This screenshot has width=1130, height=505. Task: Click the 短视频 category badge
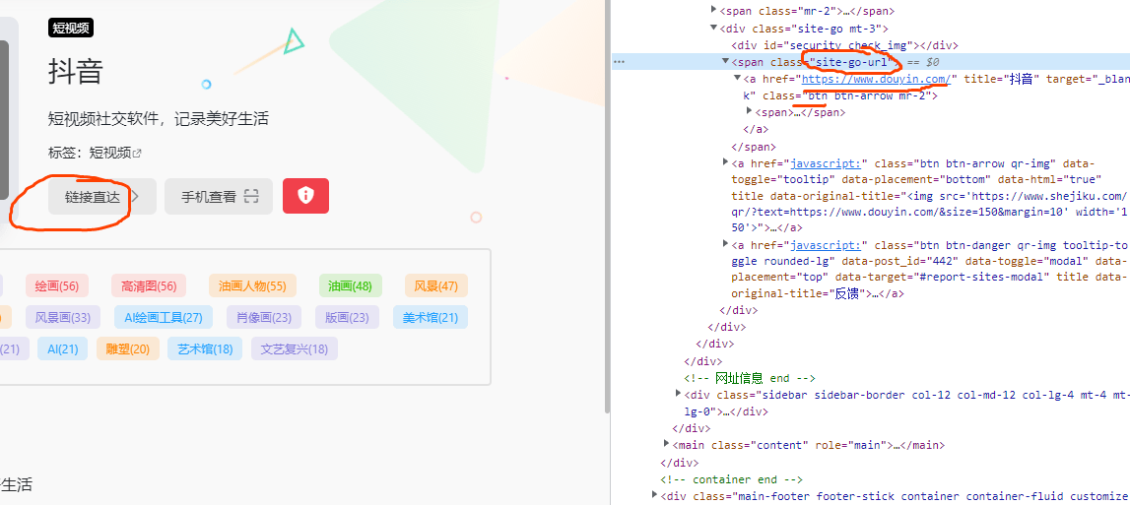point(71,29)
